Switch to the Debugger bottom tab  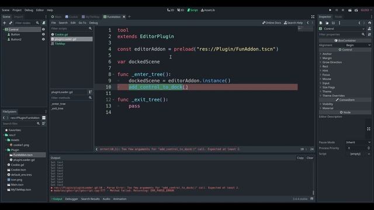(71, 199)
